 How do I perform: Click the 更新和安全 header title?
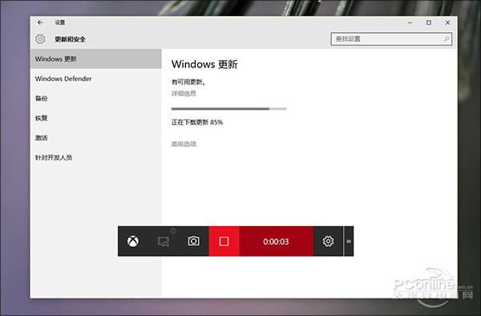pyautogui.click(x=71, y=39)
